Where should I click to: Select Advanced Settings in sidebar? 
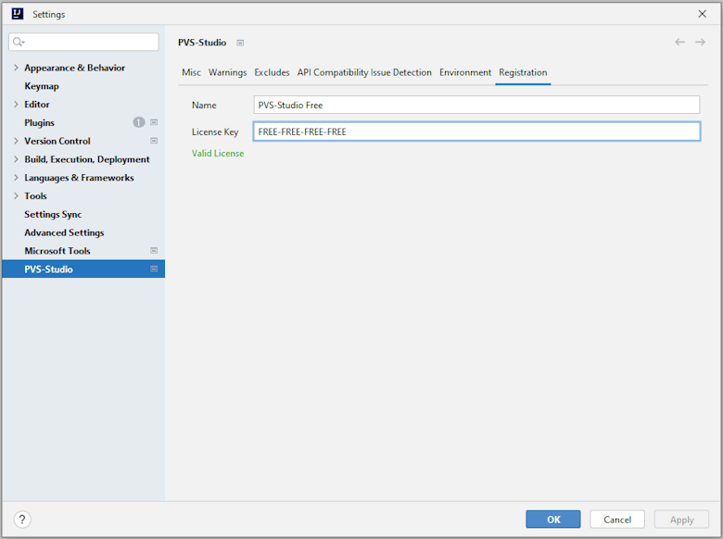pos(64,232)
